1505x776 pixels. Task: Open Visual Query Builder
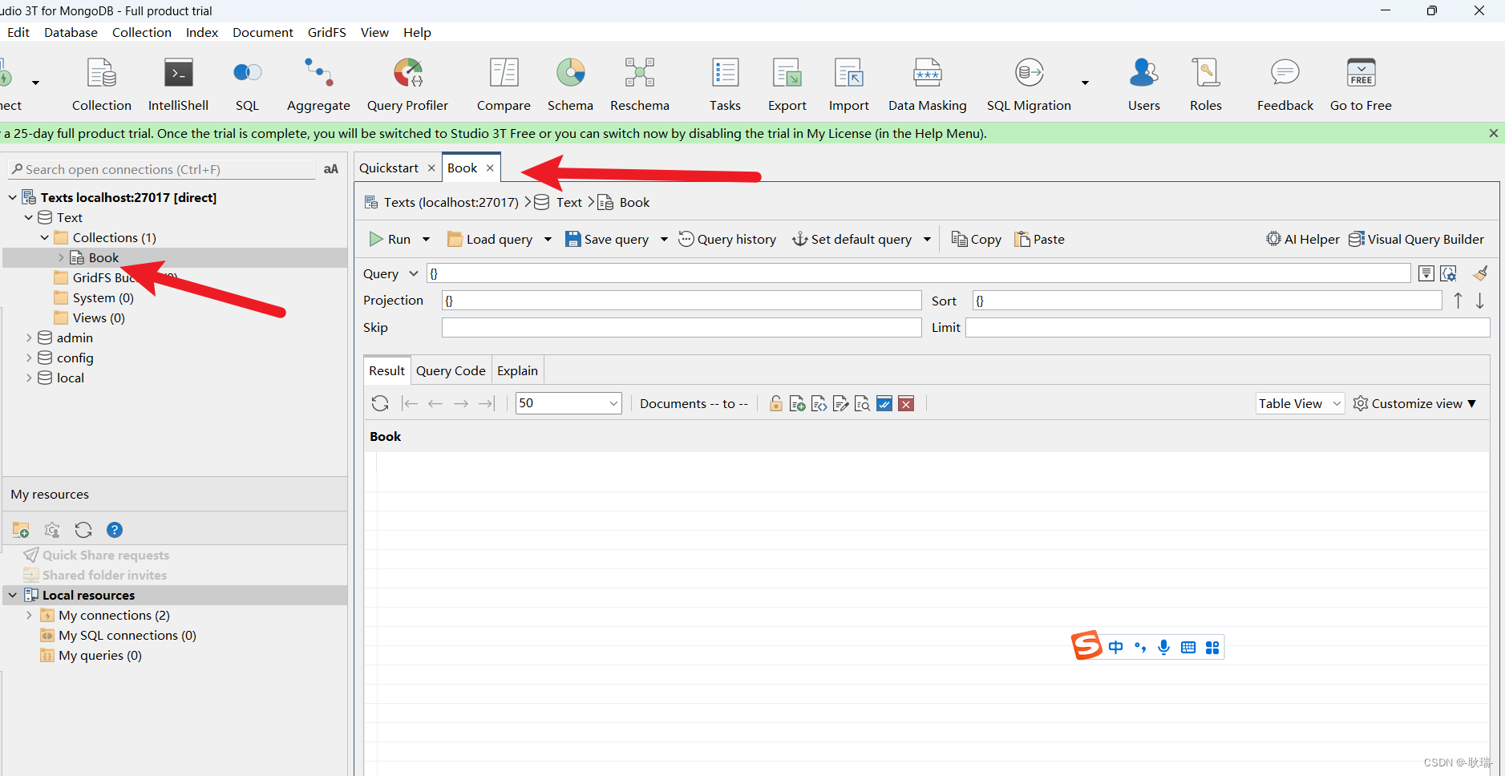pyautogui.click(x=1416, y=239)
